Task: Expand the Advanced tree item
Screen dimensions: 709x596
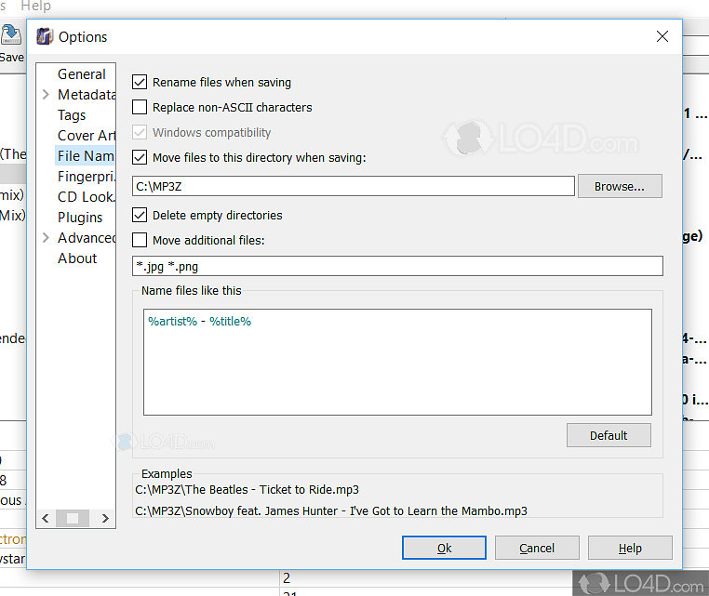Action: [x=46, y=238]
